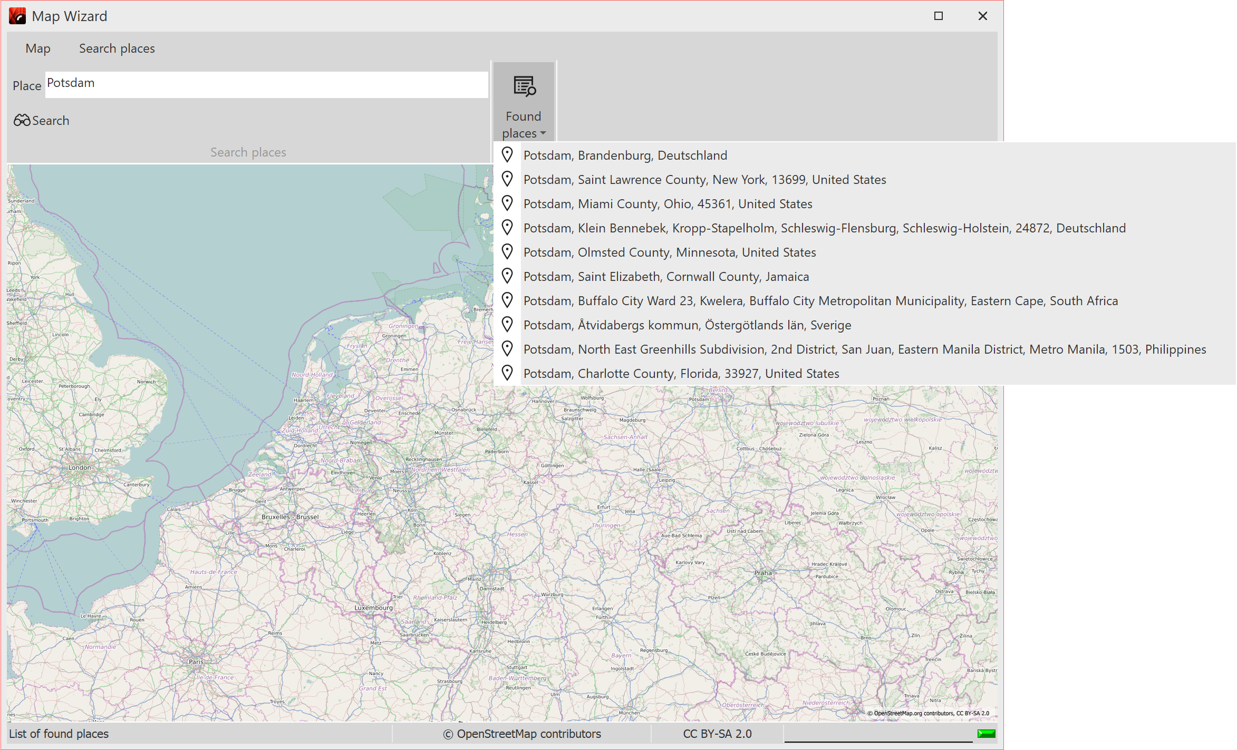
Task: Select Potsdam, Brandenburg, Deutschland from the results list
Action: pyautogui.click(x=625, y=155)
